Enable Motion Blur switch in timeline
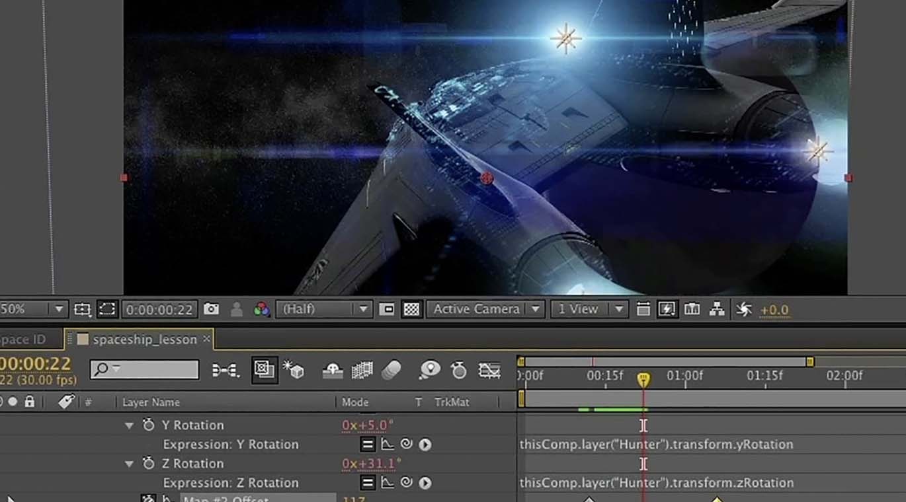Screen dimensions: 906x502 pos(391,370)
